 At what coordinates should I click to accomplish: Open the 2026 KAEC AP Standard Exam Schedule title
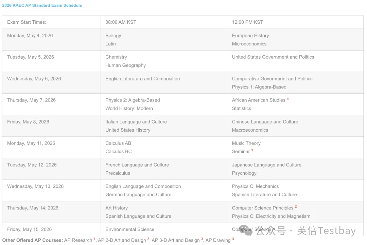pyautogui.click(x=42, y=5)
